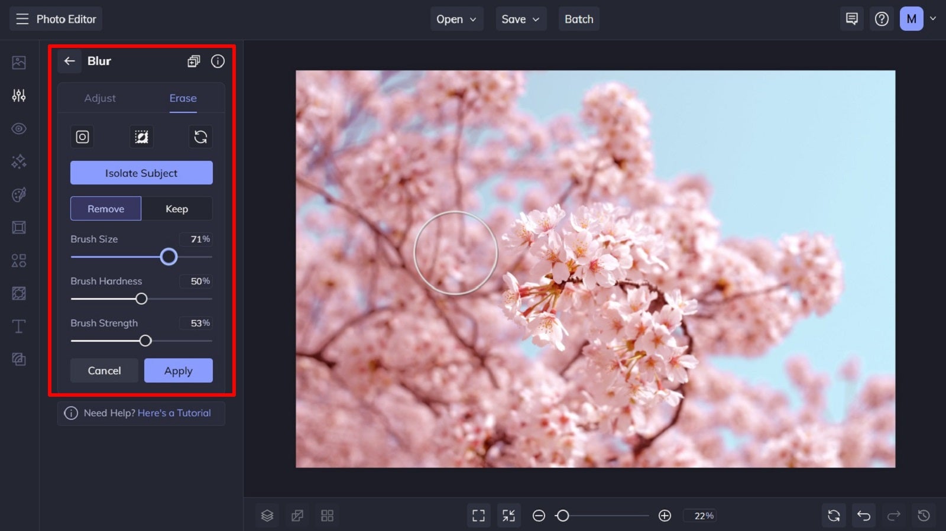The image size is (946, 531).
Task: Click the compare before/after icon in bottom bar
Action: pyautogui.click(x=297, y=516)
